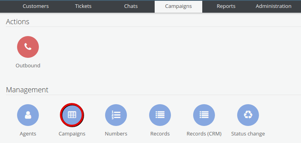This screenshot has height=143, width=301.
Task: Select the circled Campaigns table icon
Action: pyautogui.click(x=72, y=115)
